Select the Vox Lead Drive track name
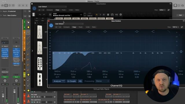The image size is (185, 104). 36,100
